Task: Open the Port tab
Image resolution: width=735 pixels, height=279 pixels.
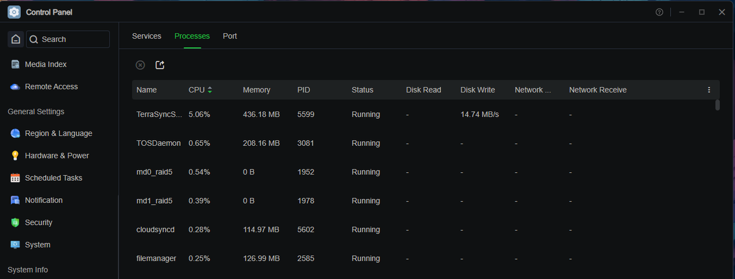Action: [x=230, y=36]
